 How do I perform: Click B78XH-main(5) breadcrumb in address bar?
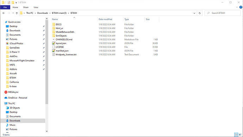pyautogui.click(x=59, y=13)
